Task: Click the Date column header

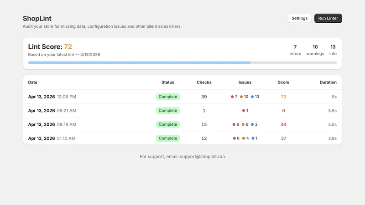Action: [32, 82]
